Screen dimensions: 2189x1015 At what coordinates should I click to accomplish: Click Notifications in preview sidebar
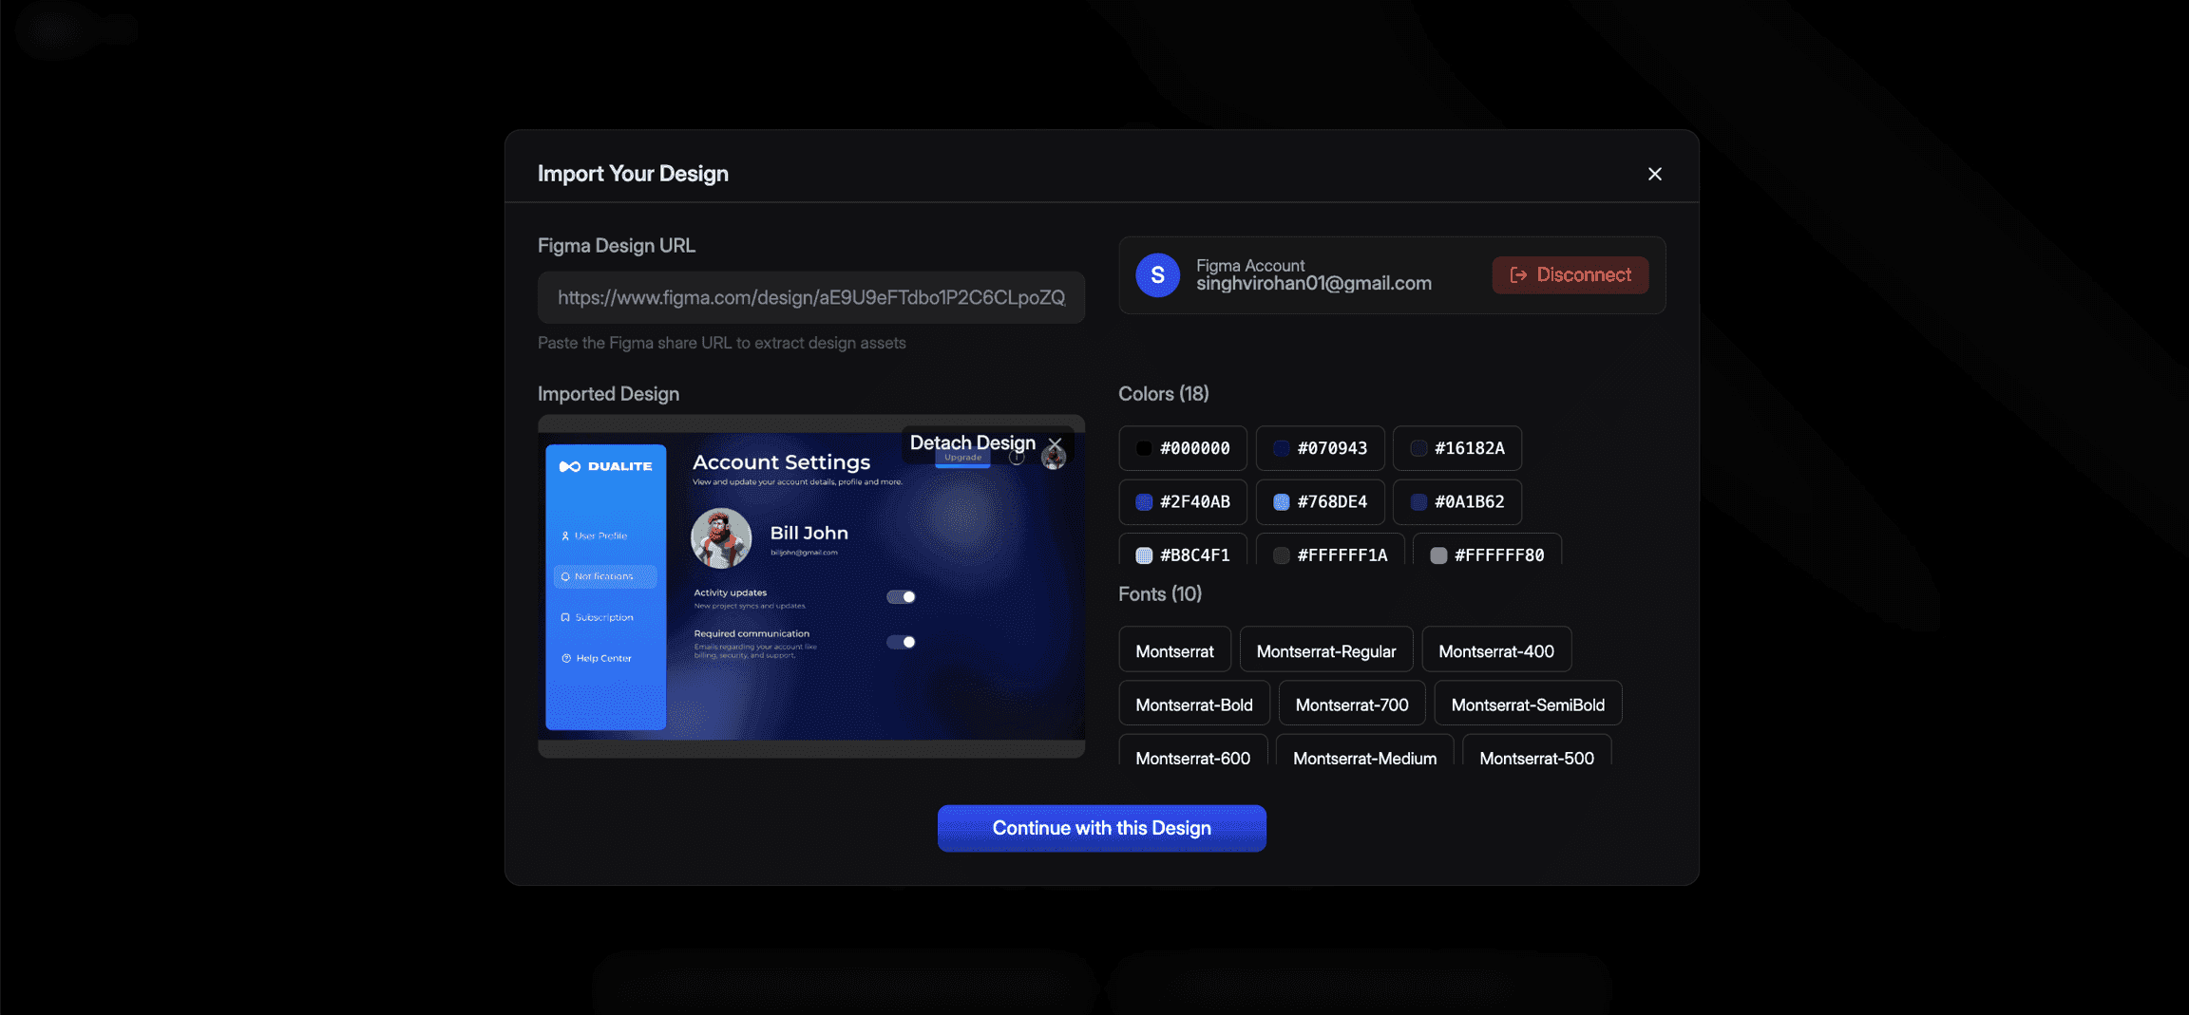pyautogui.click(x=604, y=577)
